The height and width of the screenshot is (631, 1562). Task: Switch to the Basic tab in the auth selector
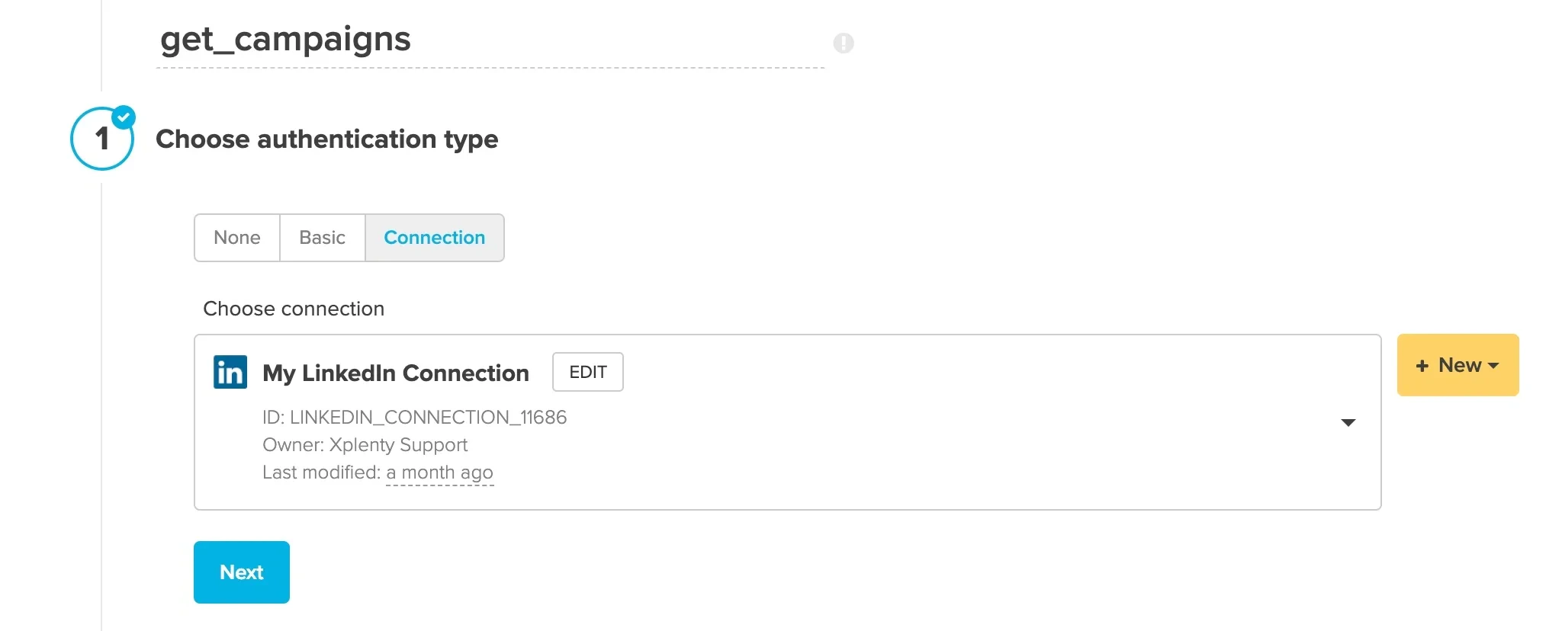tap(322, 238)
